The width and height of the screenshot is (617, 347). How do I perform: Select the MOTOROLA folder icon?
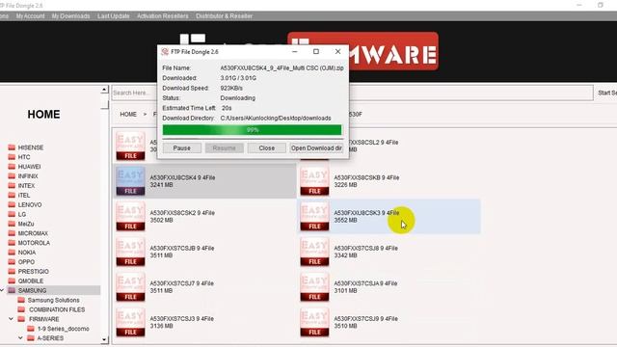point(12,243)
